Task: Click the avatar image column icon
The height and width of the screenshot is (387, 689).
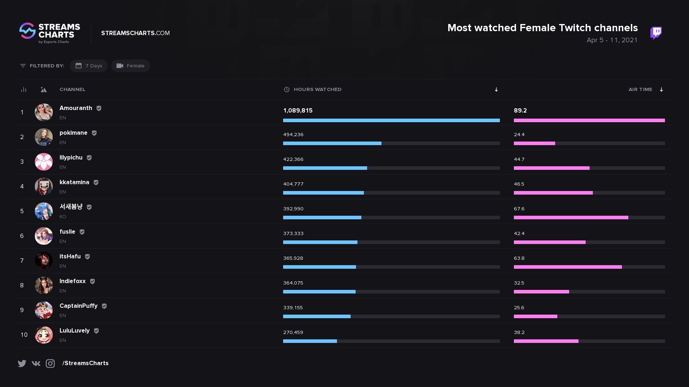Action: [x=43, y=90]
